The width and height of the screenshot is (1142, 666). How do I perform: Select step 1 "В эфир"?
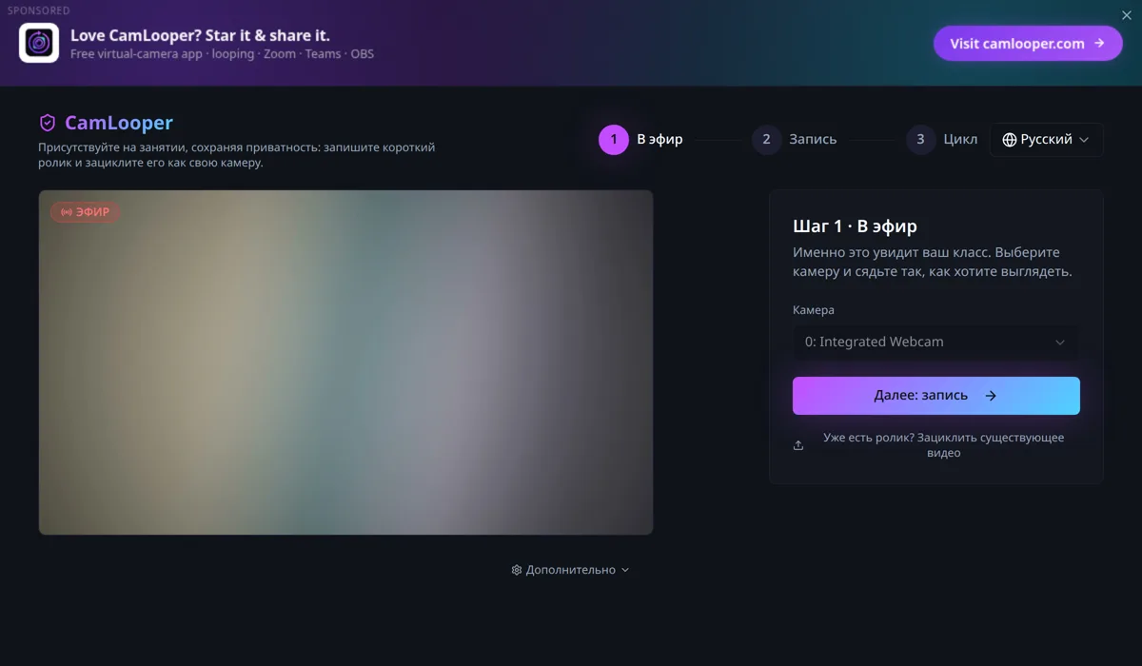pos(640,139)
